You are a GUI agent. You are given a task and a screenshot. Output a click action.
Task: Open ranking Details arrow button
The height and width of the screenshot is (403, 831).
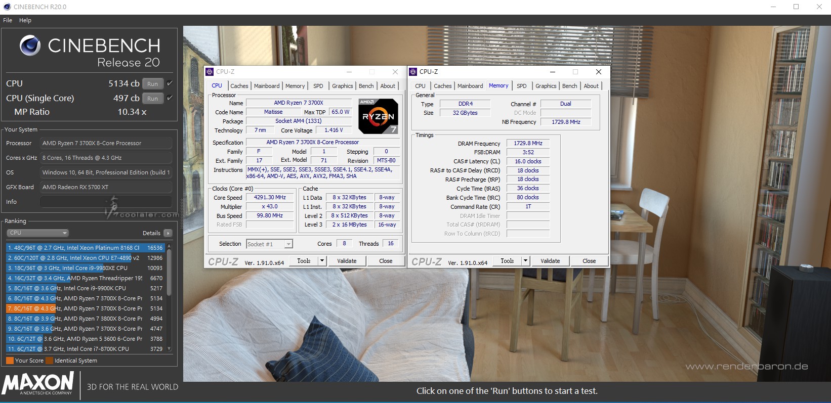168,233
